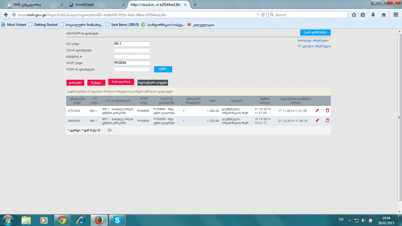The height and width of the screenshot is (226, 402).
Task: Open the Firefox hamburger menu
Action: click(396, 15)
